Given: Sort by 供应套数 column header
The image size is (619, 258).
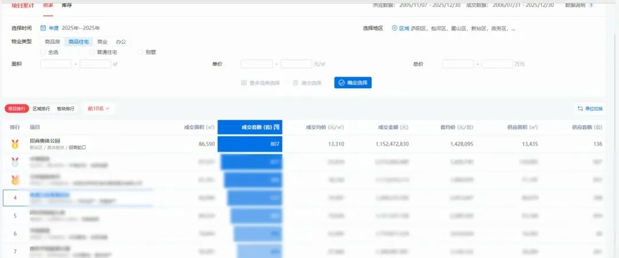Looking at the screenshot, I should pos(587,127).
